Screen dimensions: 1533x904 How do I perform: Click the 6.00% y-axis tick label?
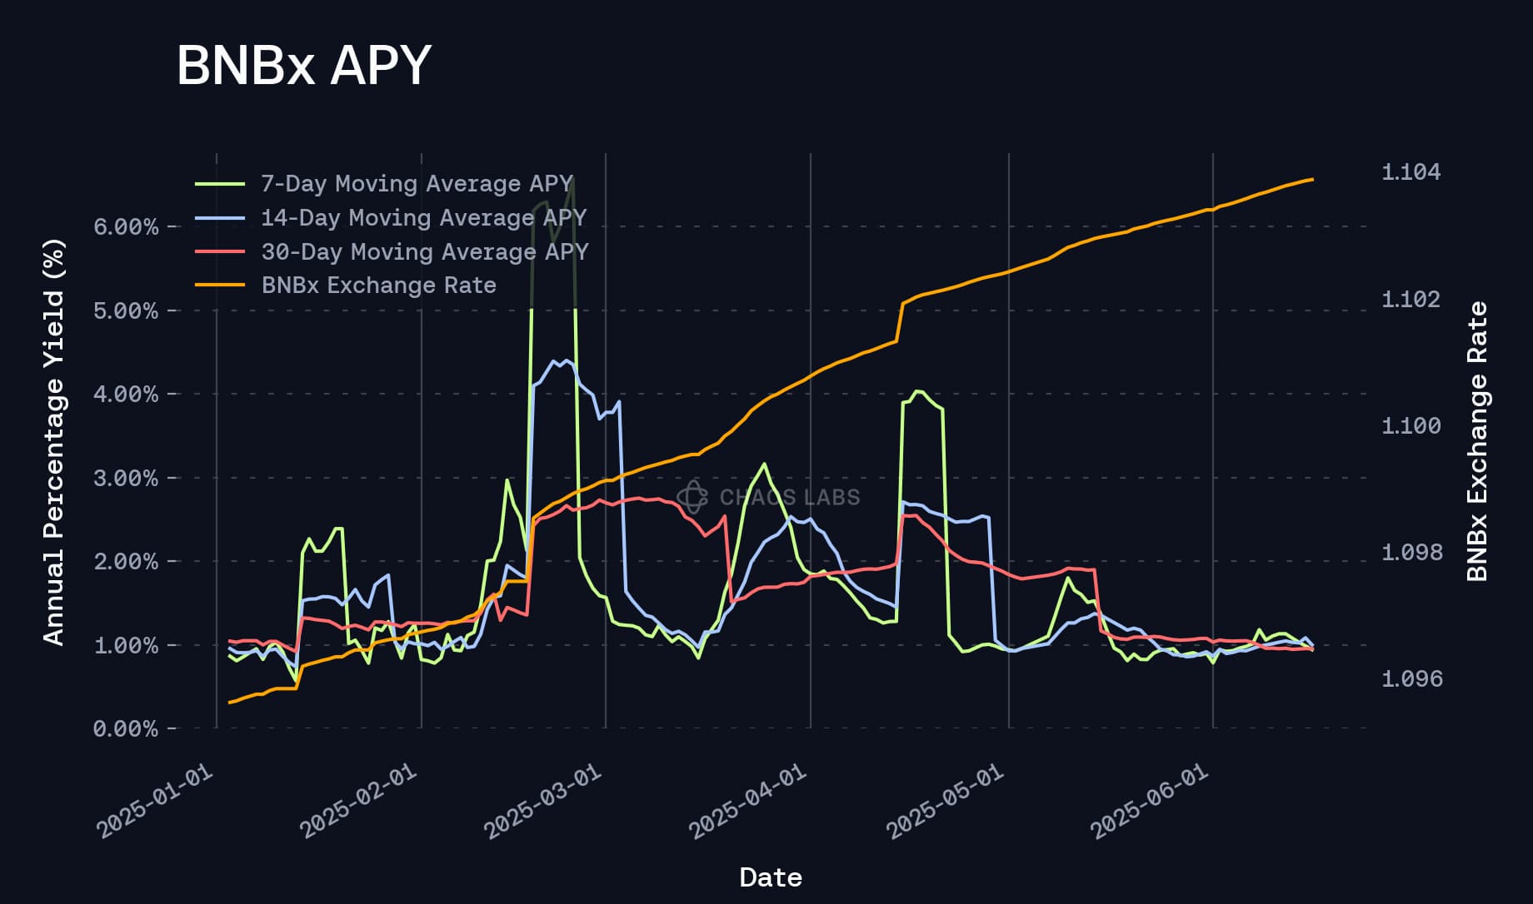point(126,227)
